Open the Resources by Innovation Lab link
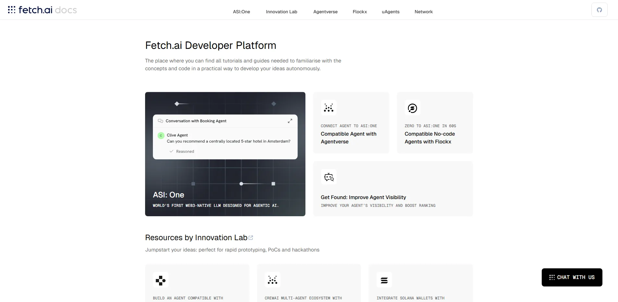Image resolution: width=618 pixels, height=302 pixels. coord(196,238)
